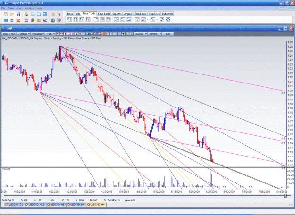The height and width of the screenshot is (215, 295).
Task: Click the Symbol button
Action: pyautogui.click(x=153, y=34)
